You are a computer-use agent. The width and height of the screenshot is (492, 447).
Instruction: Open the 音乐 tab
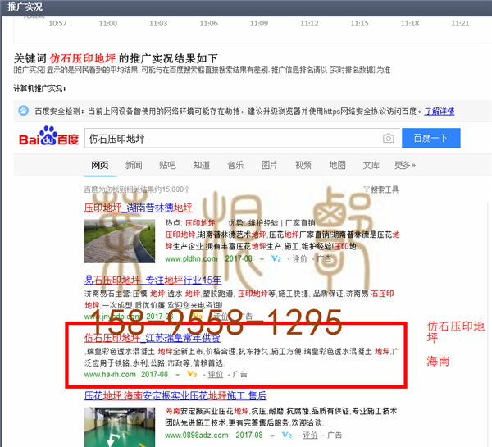coord(235,165)
